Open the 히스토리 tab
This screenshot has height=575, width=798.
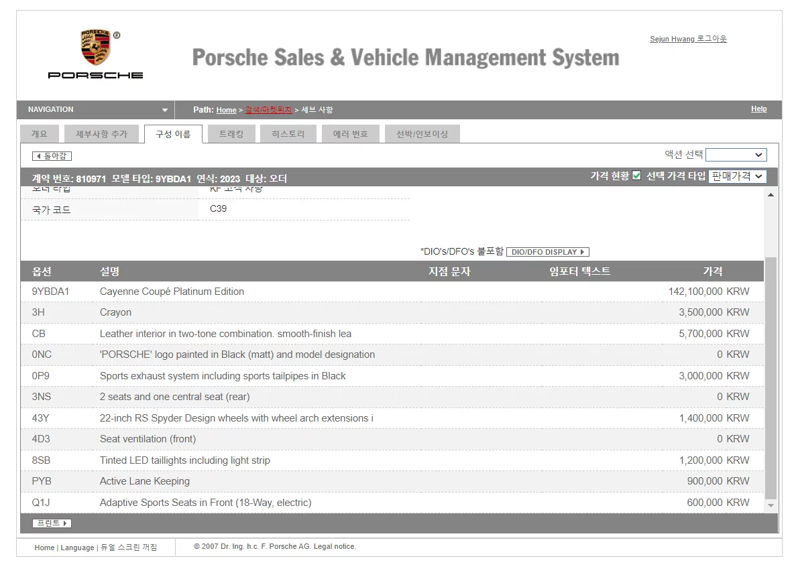pyautogui.click(x=288, y=134)
